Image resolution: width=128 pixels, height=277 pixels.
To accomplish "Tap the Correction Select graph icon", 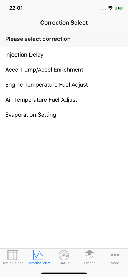I will [38, 255].
